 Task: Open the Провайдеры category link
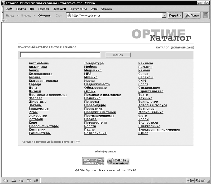coord(95,105)
